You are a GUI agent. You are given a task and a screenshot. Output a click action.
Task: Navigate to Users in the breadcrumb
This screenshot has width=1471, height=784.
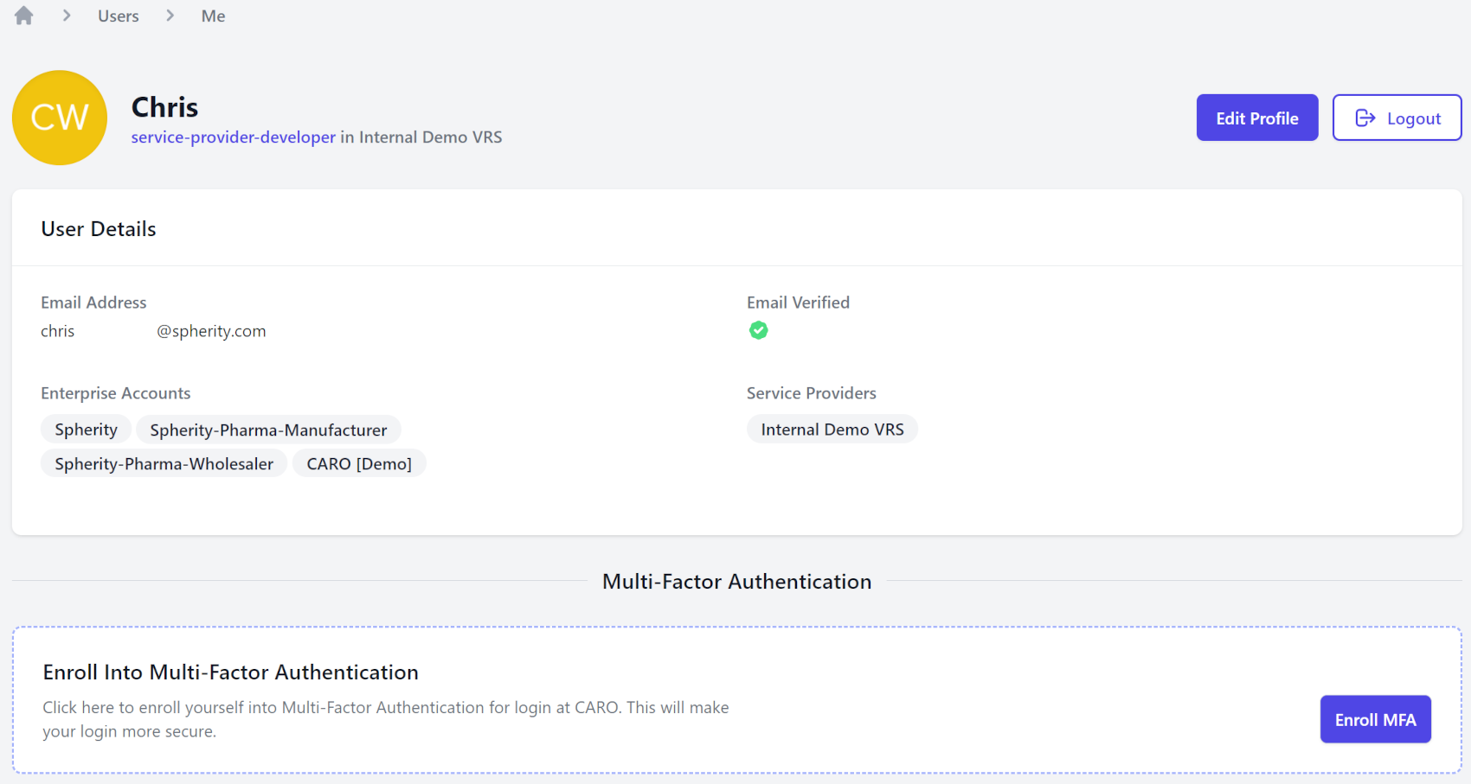coord(119,15)
